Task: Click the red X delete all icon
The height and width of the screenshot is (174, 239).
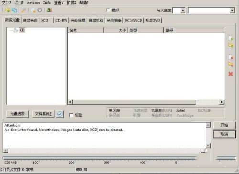Action: (x=231, y=74)
